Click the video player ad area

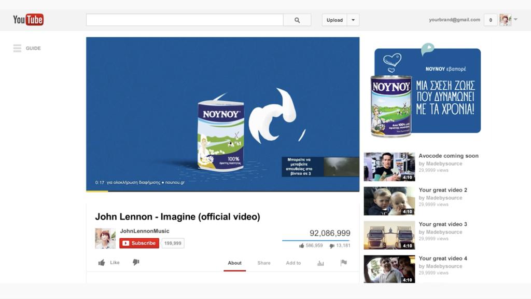click(x=223, y=114)
